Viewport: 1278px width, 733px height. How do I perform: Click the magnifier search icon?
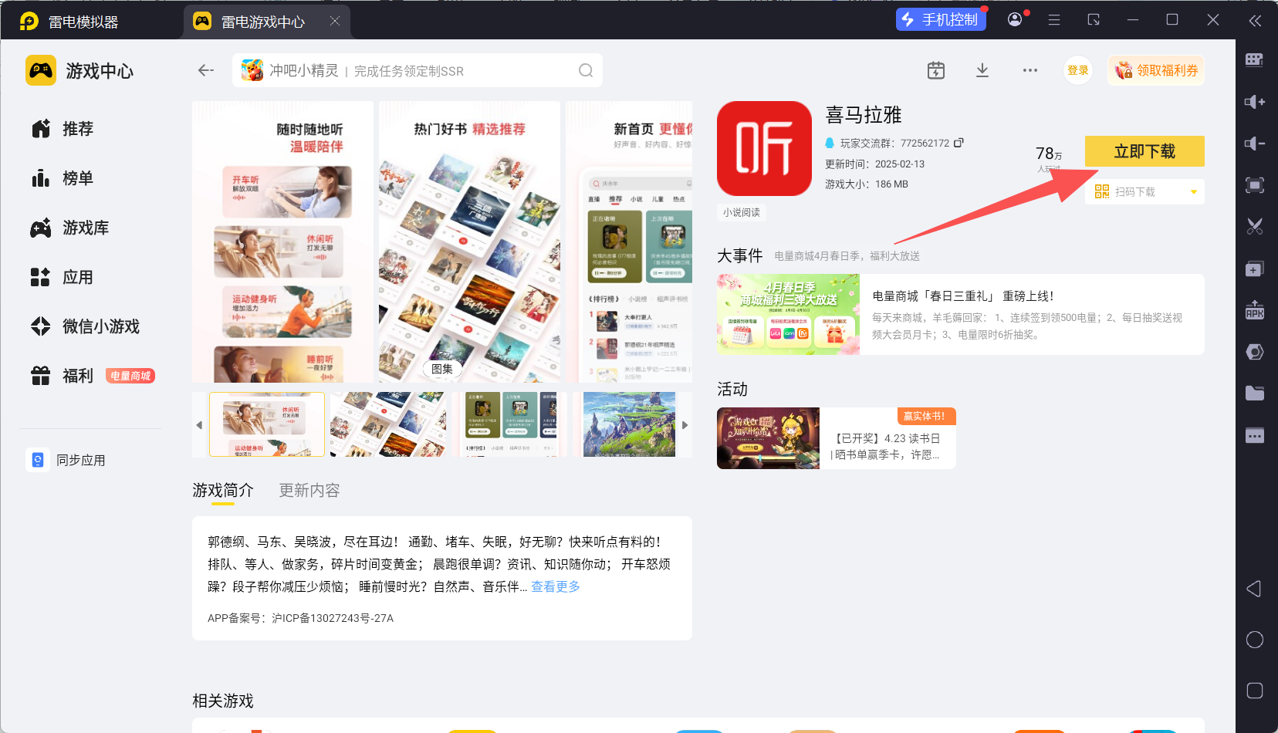[586, 70]
